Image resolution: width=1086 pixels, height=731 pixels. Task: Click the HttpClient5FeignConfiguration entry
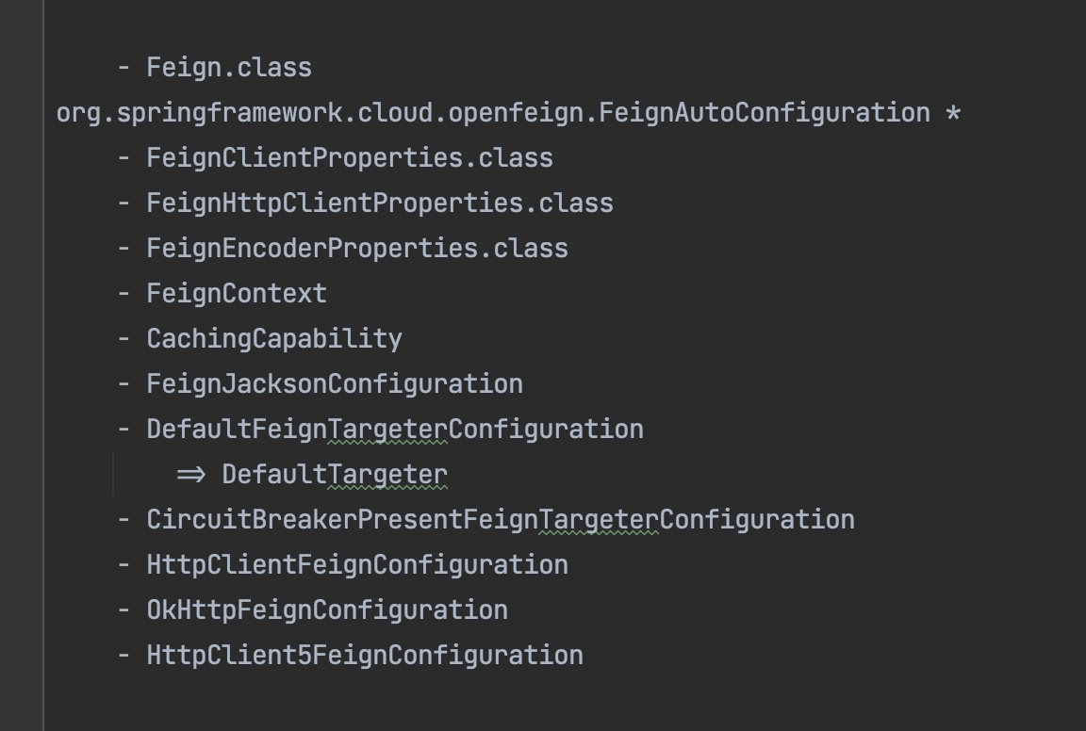click(364, 656)
